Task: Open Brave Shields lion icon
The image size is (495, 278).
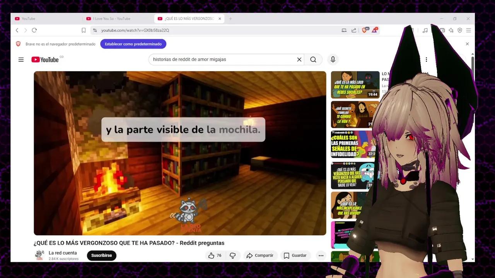Action: point(365,30)
